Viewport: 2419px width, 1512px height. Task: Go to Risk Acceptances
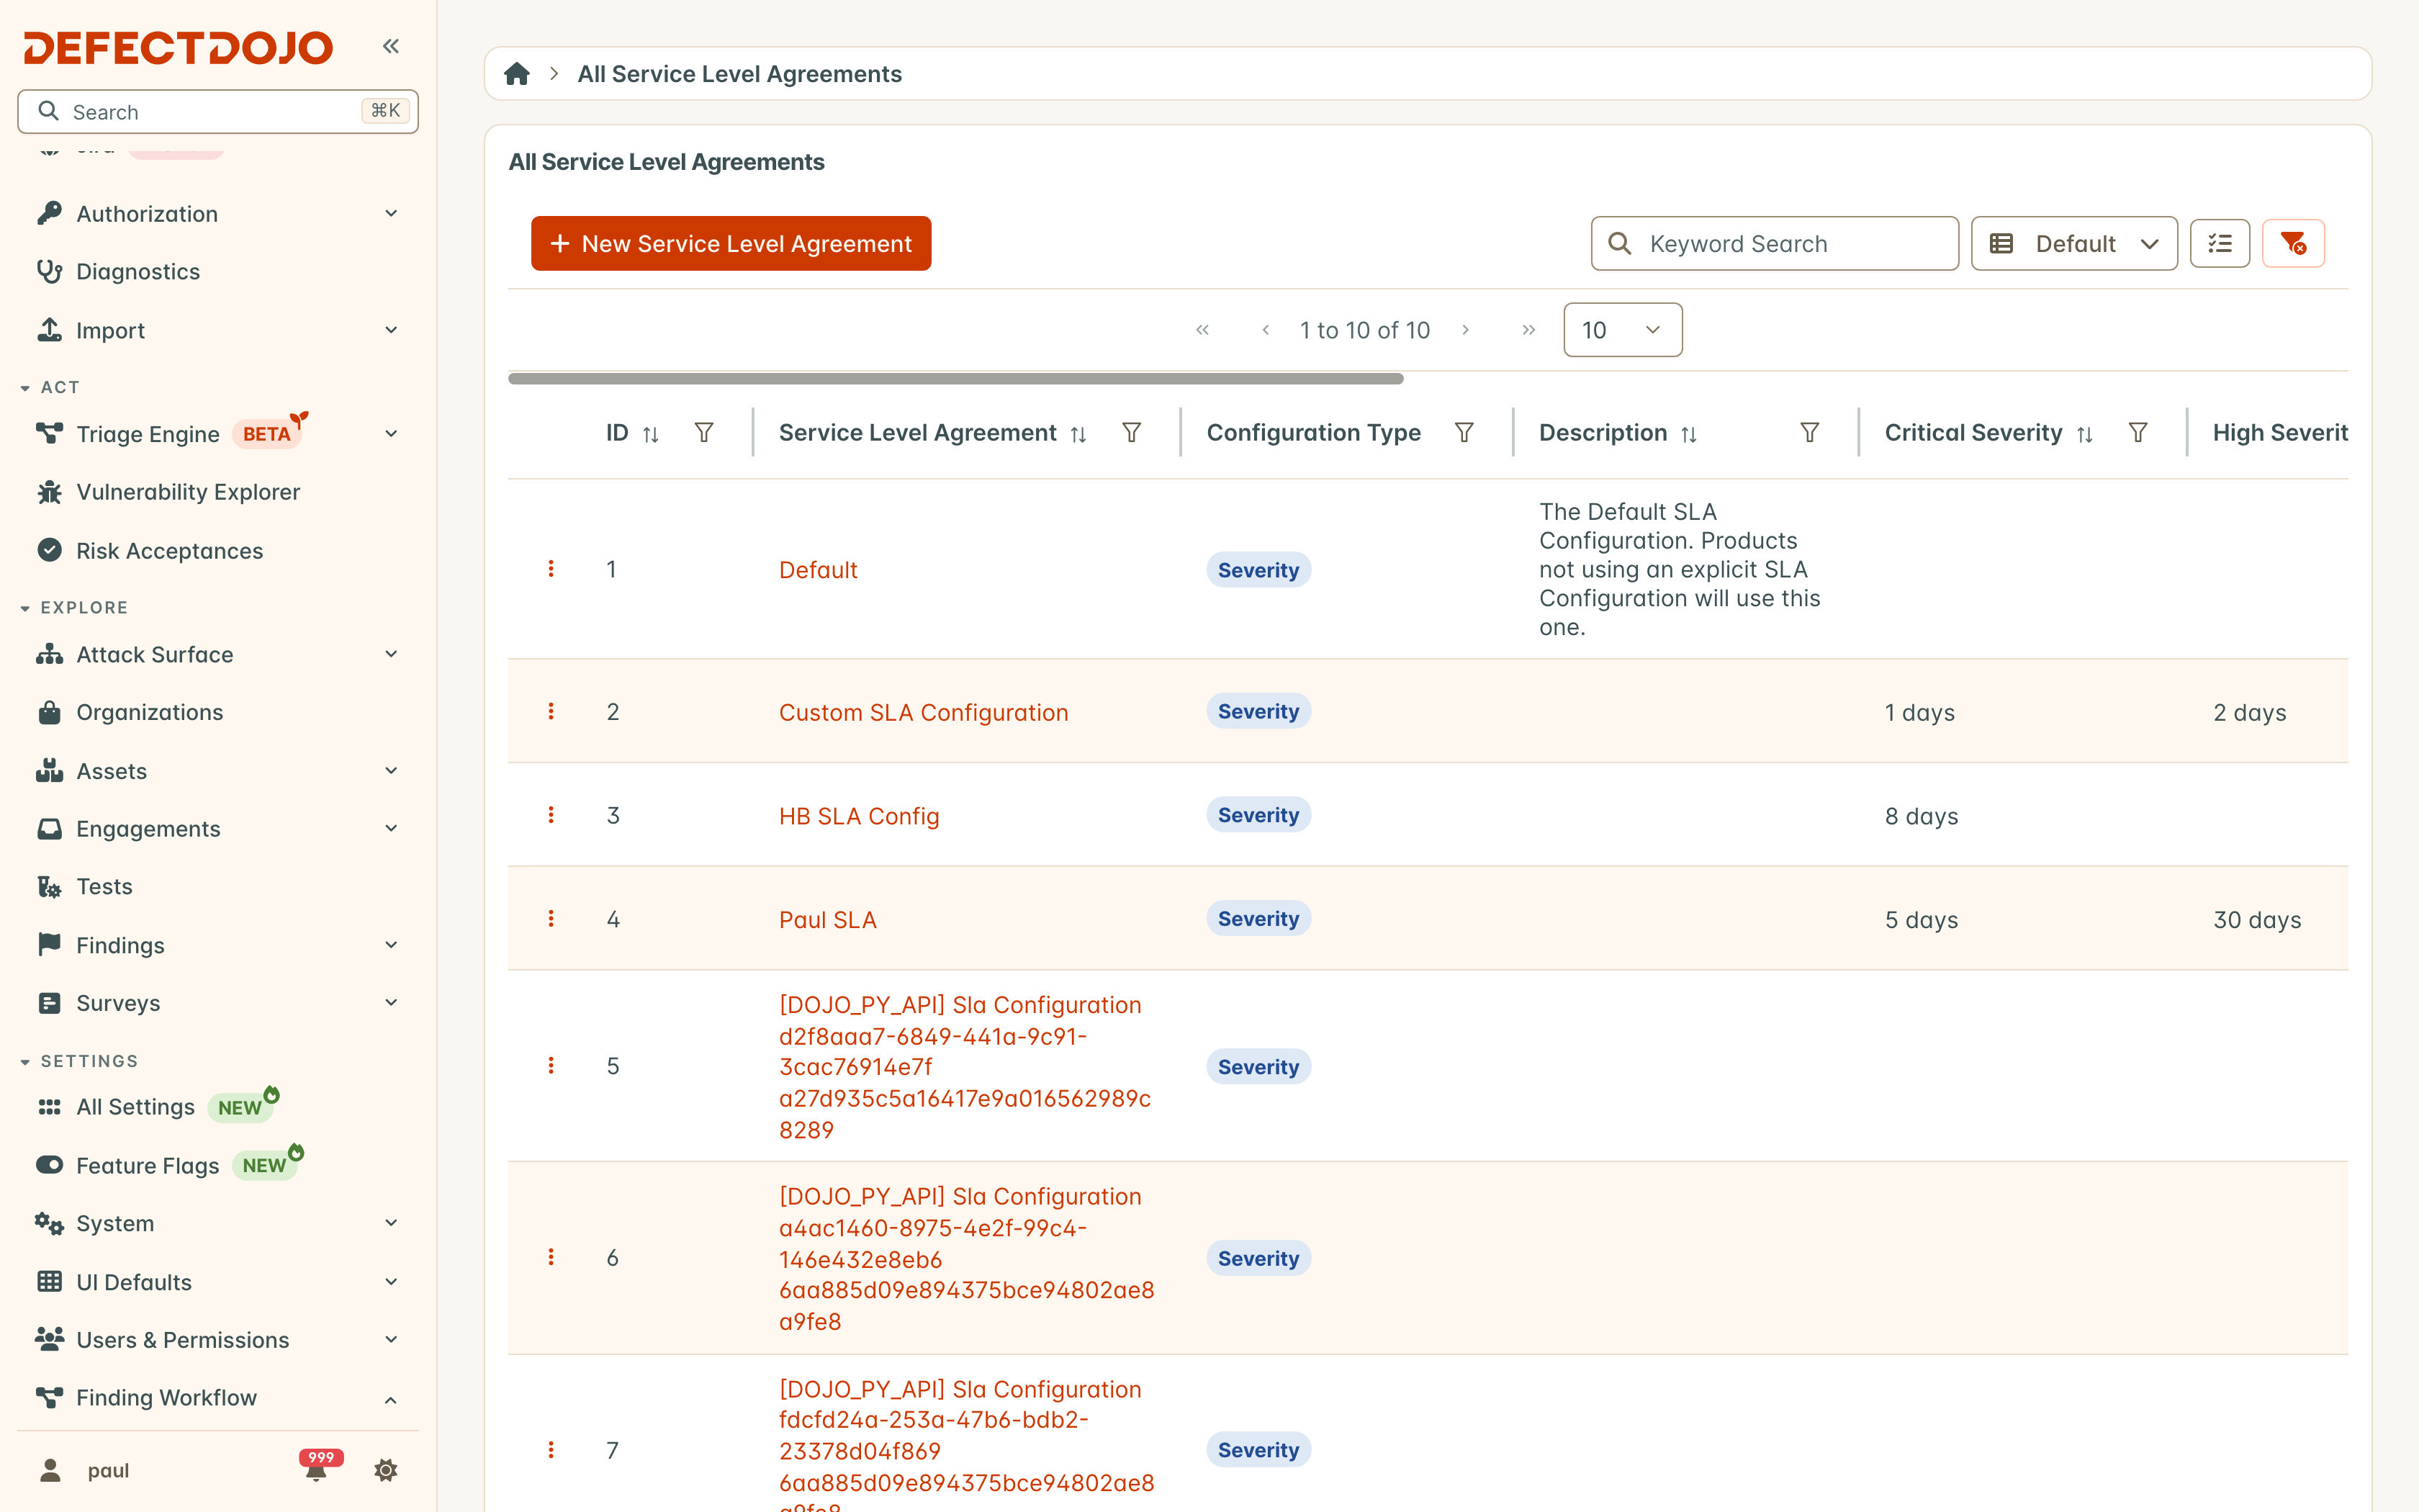point(169,551)
